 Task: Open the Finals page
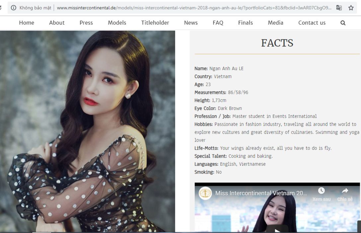tap(245, 23)
